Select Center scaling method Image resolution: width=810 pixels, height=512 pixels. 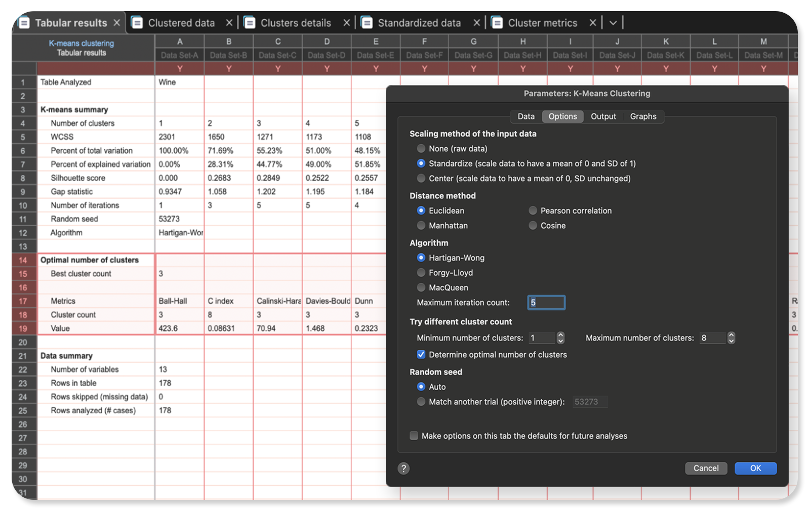(421, 178)
